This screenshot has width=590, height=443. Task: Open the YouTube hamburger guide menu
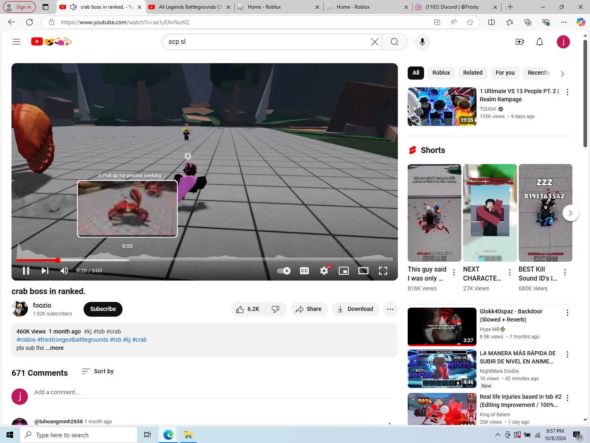click(x=16, y=41)
